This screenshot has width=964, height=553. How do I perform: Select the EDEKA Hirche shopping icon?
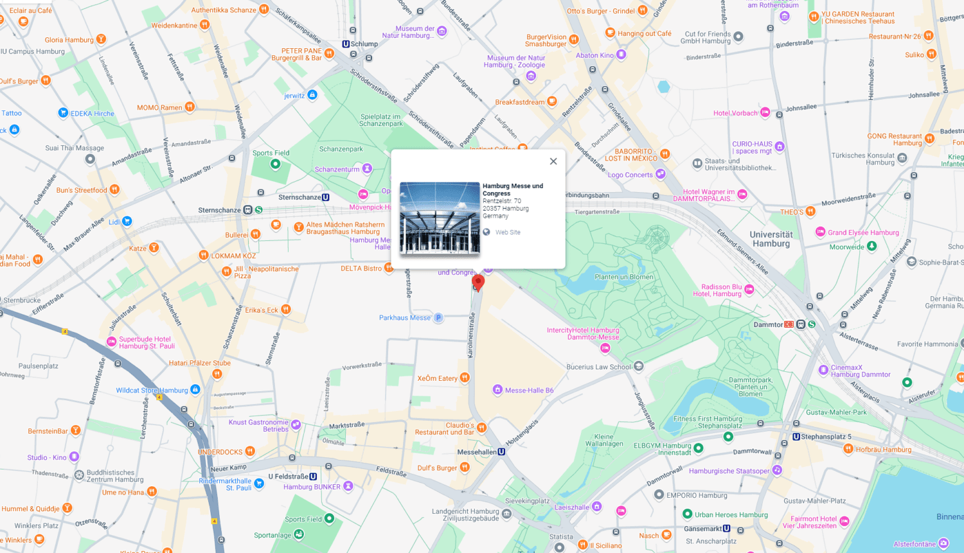click(63, 113)
